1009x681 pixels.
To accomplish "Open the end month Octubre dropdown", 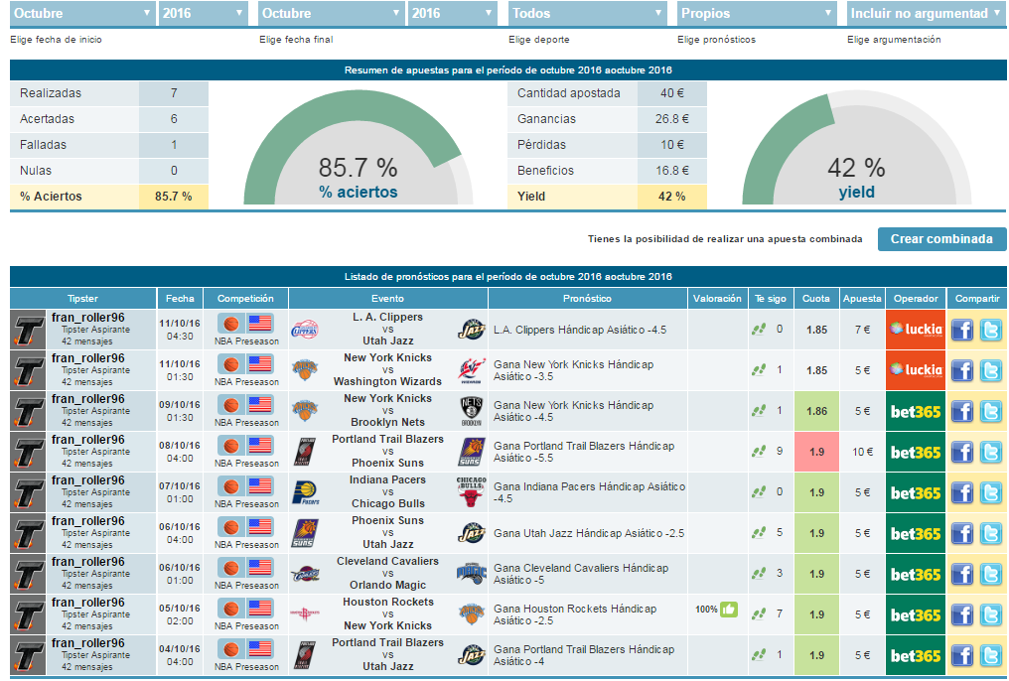I will pyautogui.click(x=332, y=13).
